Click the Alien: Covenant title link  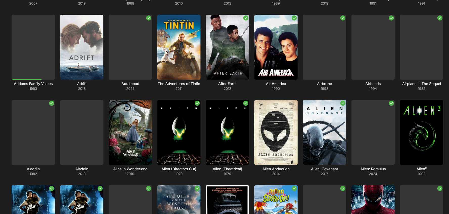324,169
